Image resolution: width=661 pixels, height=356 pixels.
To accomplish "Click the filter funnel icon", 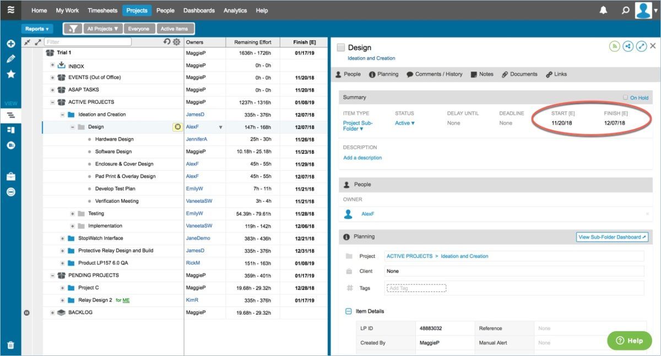I will [x=73, y=29].
